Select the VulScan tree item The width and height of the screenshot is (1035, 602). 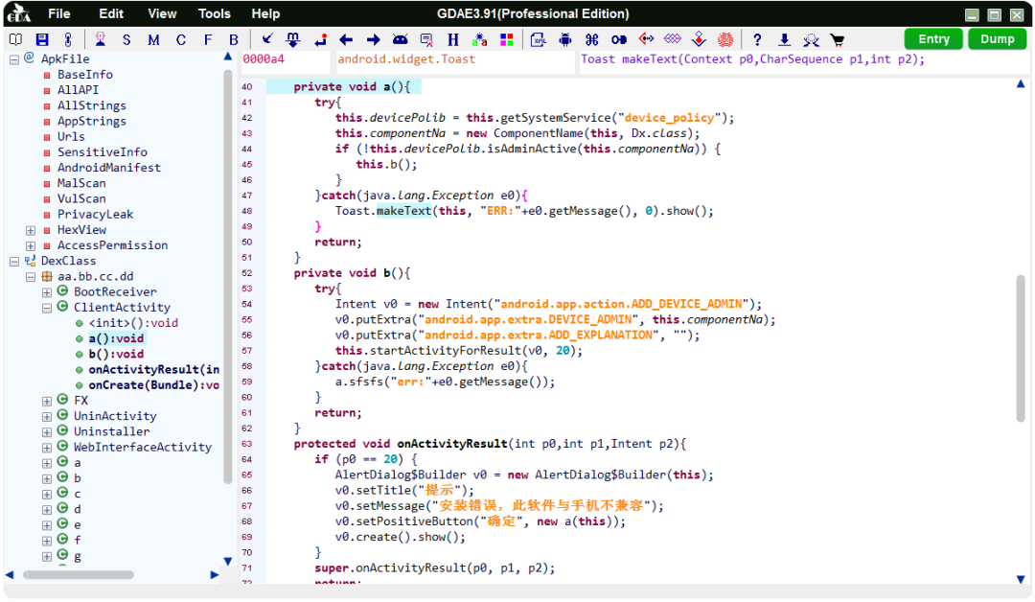click(81, 198)
